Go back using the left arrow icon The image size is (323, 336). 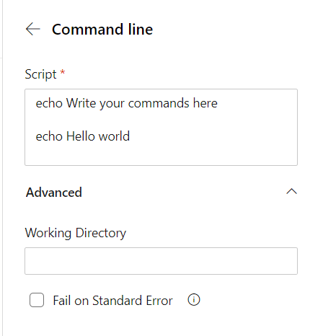click(32, 29)
